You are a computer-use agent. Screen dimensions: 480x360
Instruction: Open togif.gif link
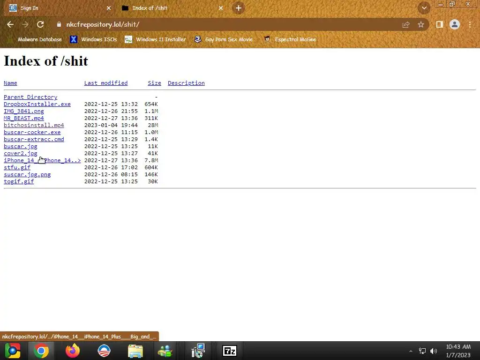point(19,181)
